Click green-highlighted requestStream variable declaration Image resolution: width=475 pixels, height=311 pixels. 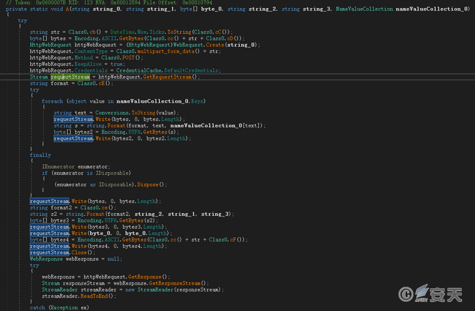point(70,77)
